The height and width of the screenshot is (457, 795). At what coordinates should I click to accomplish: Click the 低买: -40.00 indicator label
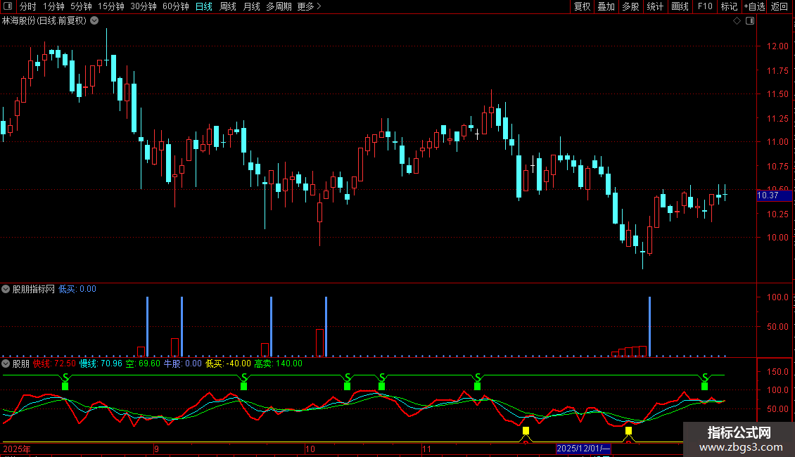pyautogui.click(x=228, y=363)
